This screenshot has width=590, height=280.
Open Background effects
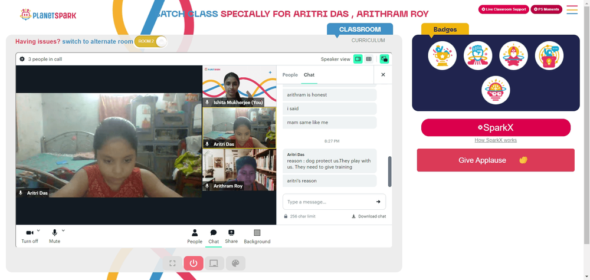pyautogui.click(x=257, y=236)
